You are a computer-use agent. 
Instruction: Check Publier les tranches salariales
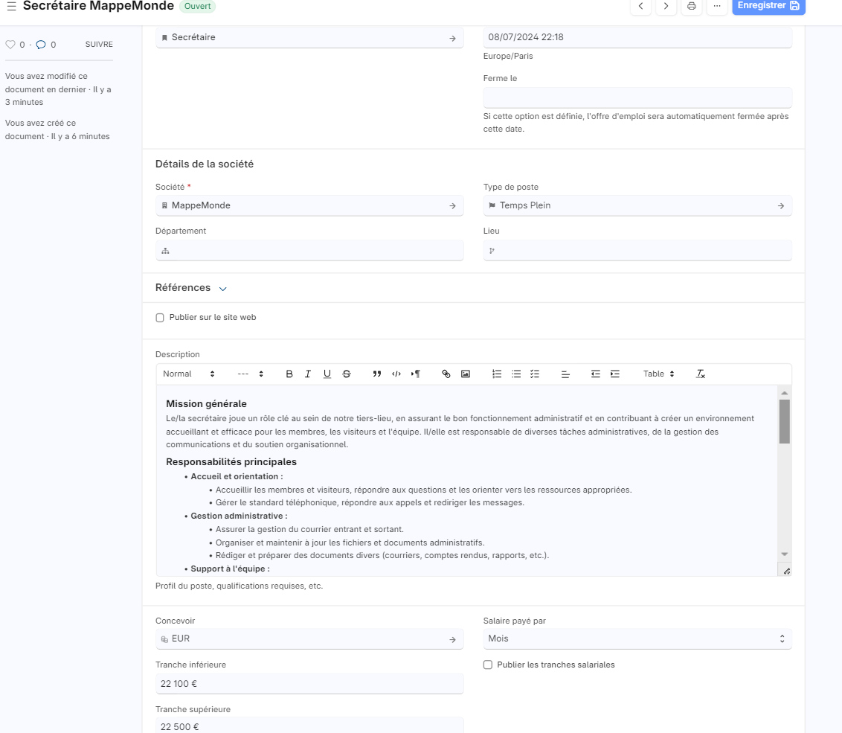488,665
